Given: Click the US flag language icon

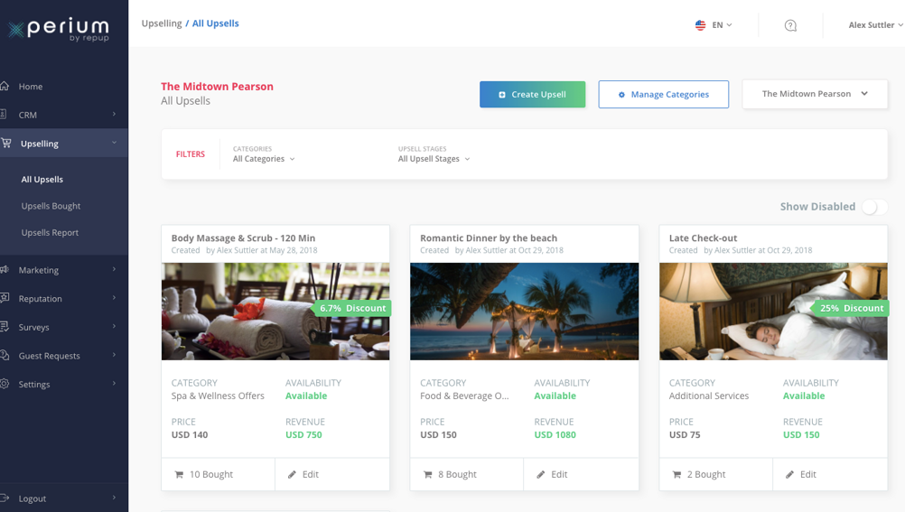Looking at the screenshot, I should [x=700, y=25].
